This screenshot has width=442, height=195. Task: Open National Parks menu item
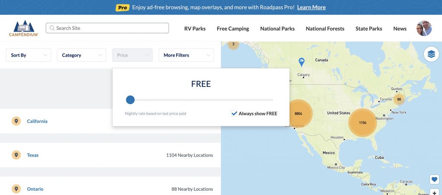(x=278, y=29)
